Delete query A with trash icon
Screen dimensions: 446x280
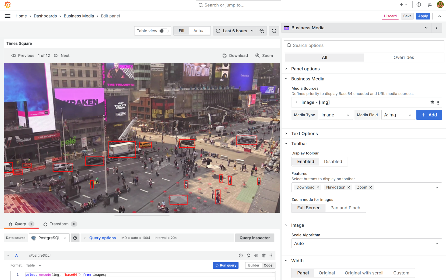[x=264, y=256]
